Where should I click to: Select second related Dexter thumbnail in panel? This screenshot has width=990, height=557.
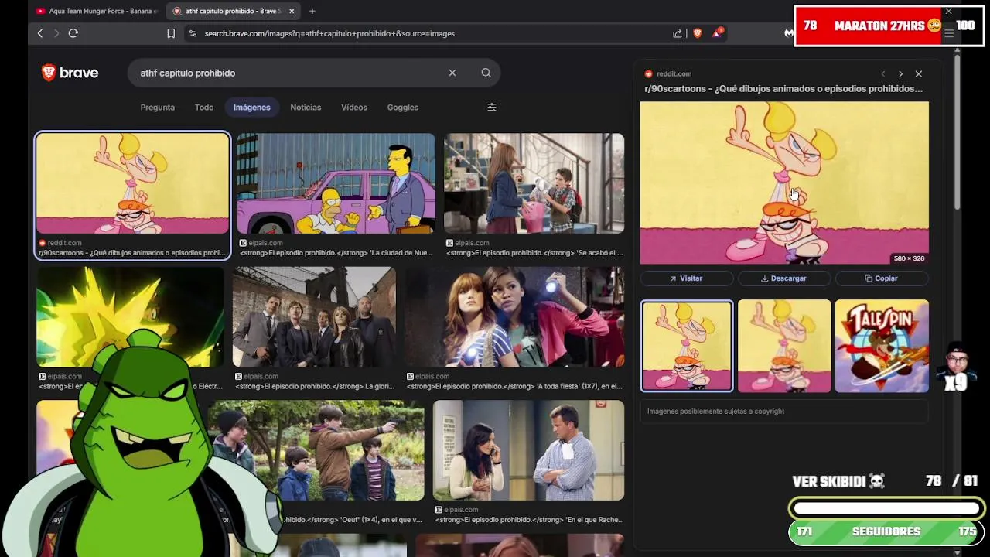pos(784,346)
